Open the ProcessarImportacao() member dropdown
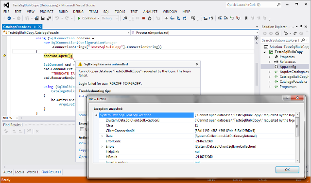The height and width of the screenshot is (183, 311). (x=257, y=32)
